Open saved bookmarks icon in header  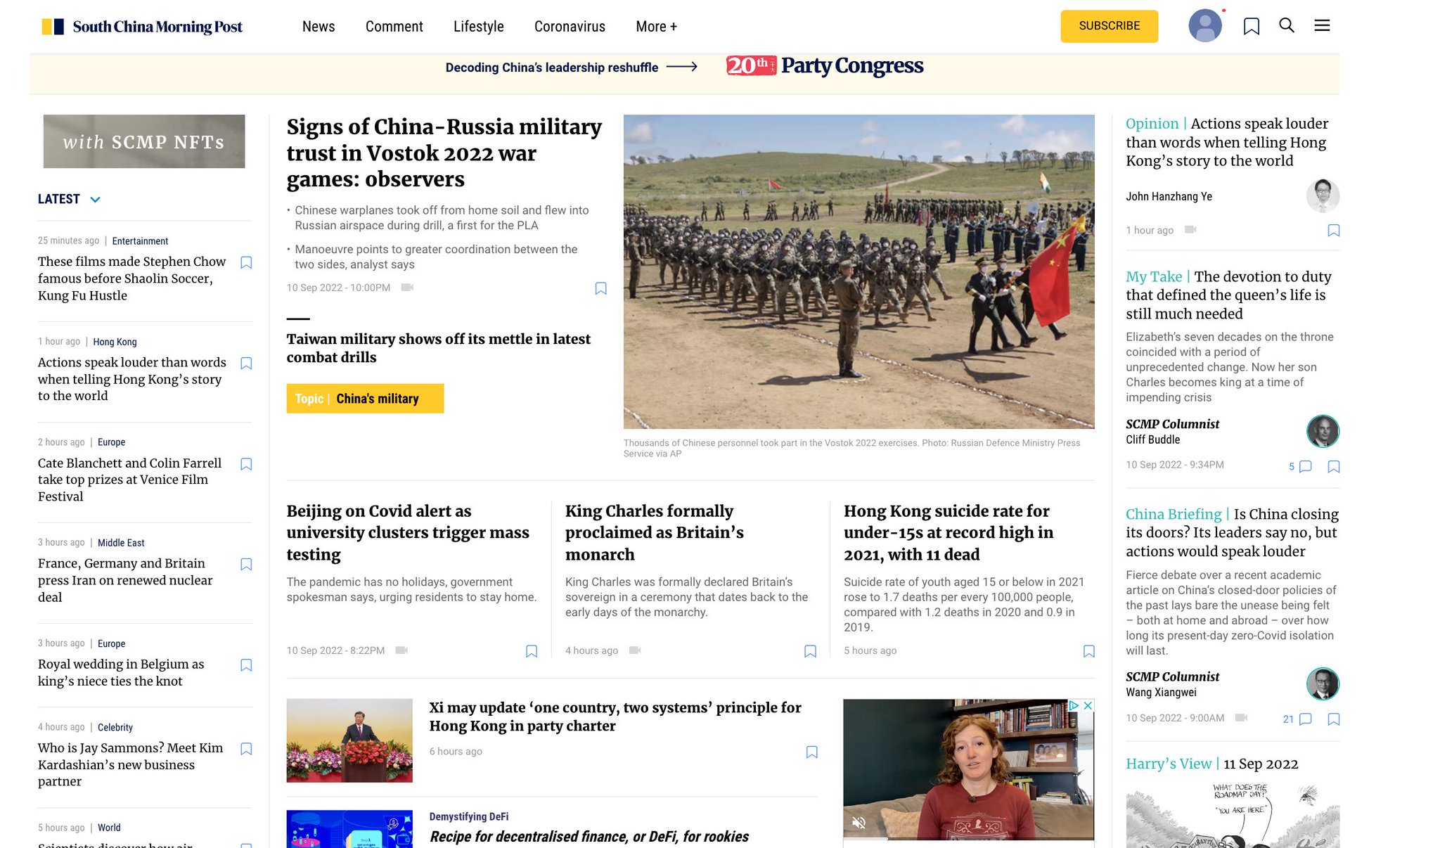point(1251,26)
